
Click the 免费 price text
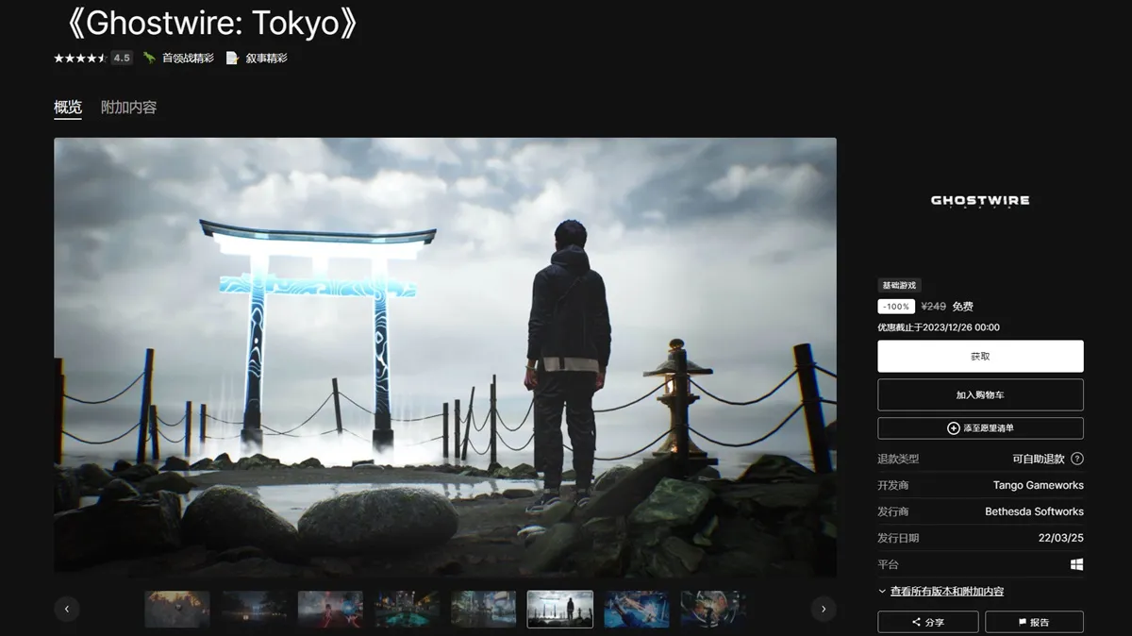962,307
